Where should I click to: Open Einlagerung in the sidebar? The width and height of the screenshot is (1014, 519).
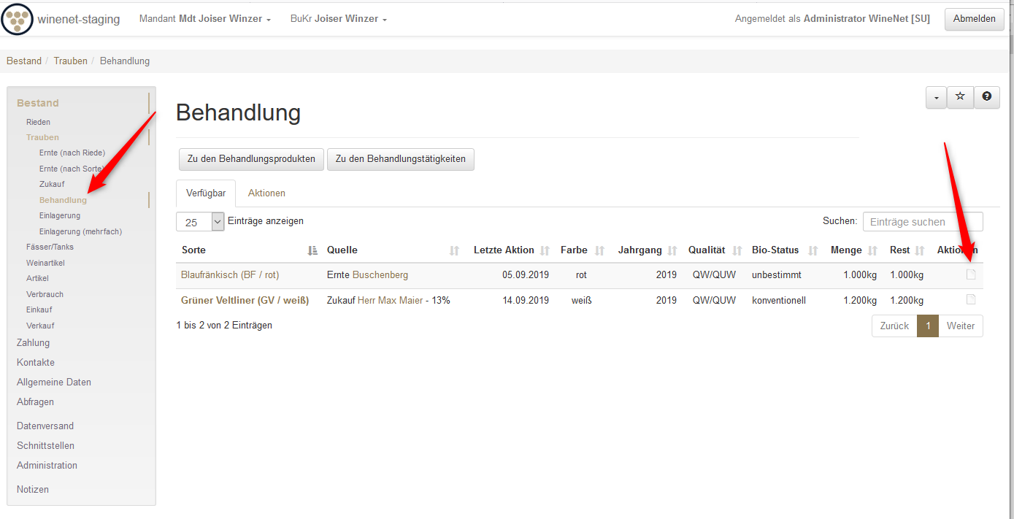point(60,215)
